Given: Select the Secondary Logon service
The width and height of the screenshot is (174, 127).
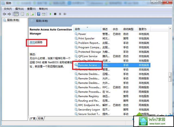Looking at the screenshot, I should [112, 109].
